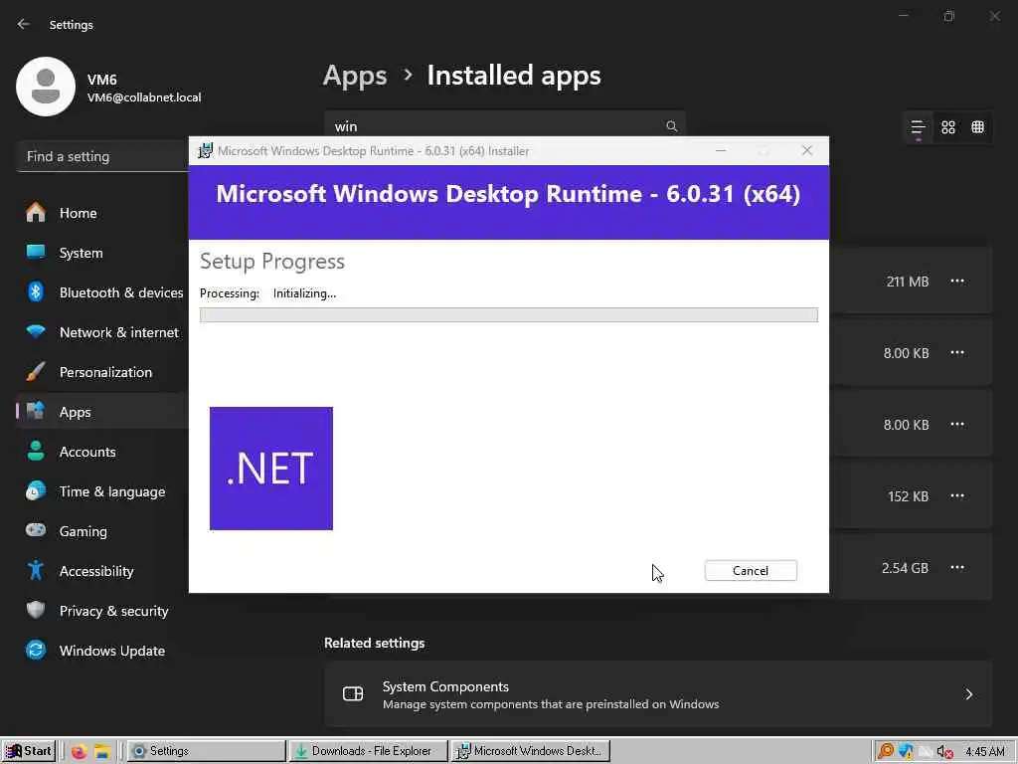Open more options for the 211 MB app
This screenshot has height=764, width=1018.
(957, 282)
